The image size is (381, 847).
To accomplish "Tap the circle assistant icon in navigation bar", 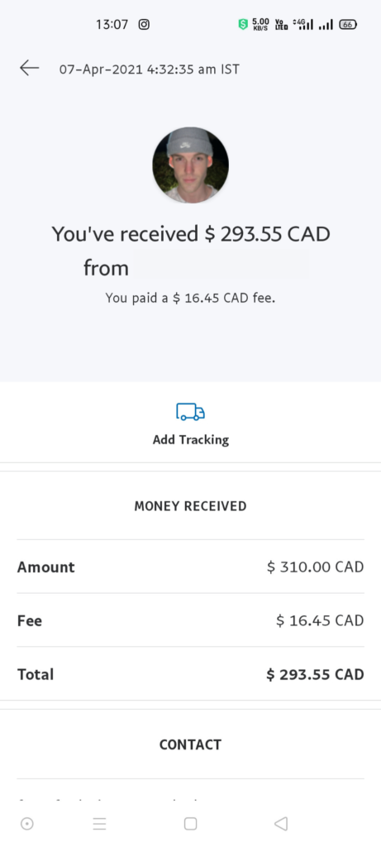I will (x=27, y=823).
